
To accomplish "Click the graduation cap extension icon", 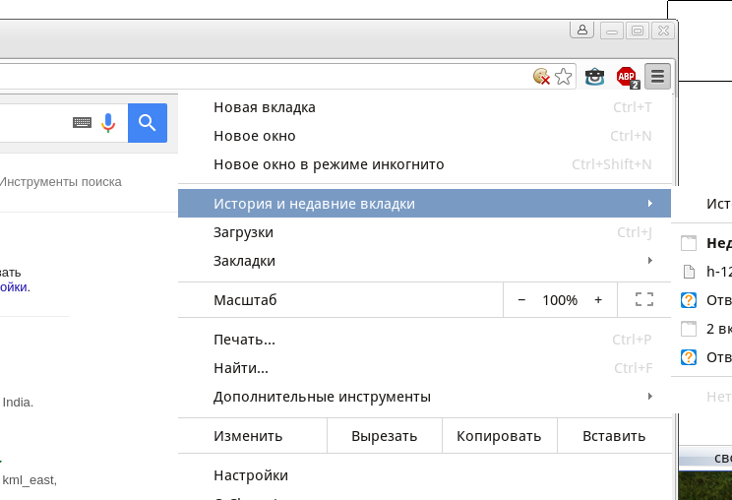I will pos(594,76).
